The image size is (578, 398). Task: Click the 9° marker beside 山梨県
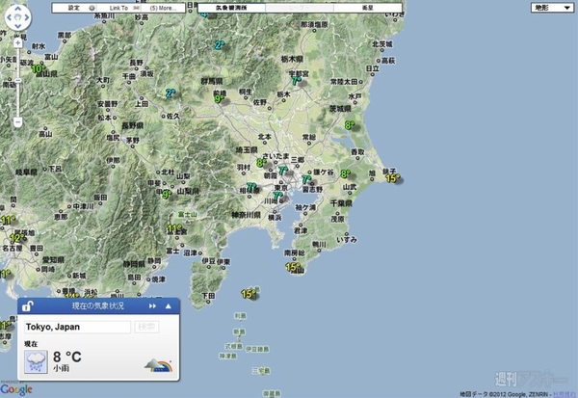coord(167,194)
